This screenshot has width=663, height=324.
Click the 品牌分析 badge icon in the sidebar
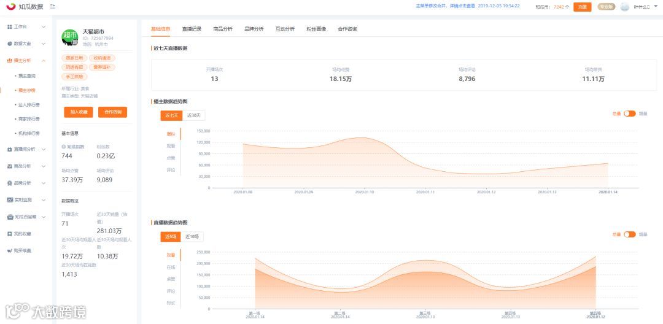coord(10,183)
